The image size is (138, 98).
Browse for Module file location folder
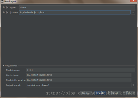133,80
